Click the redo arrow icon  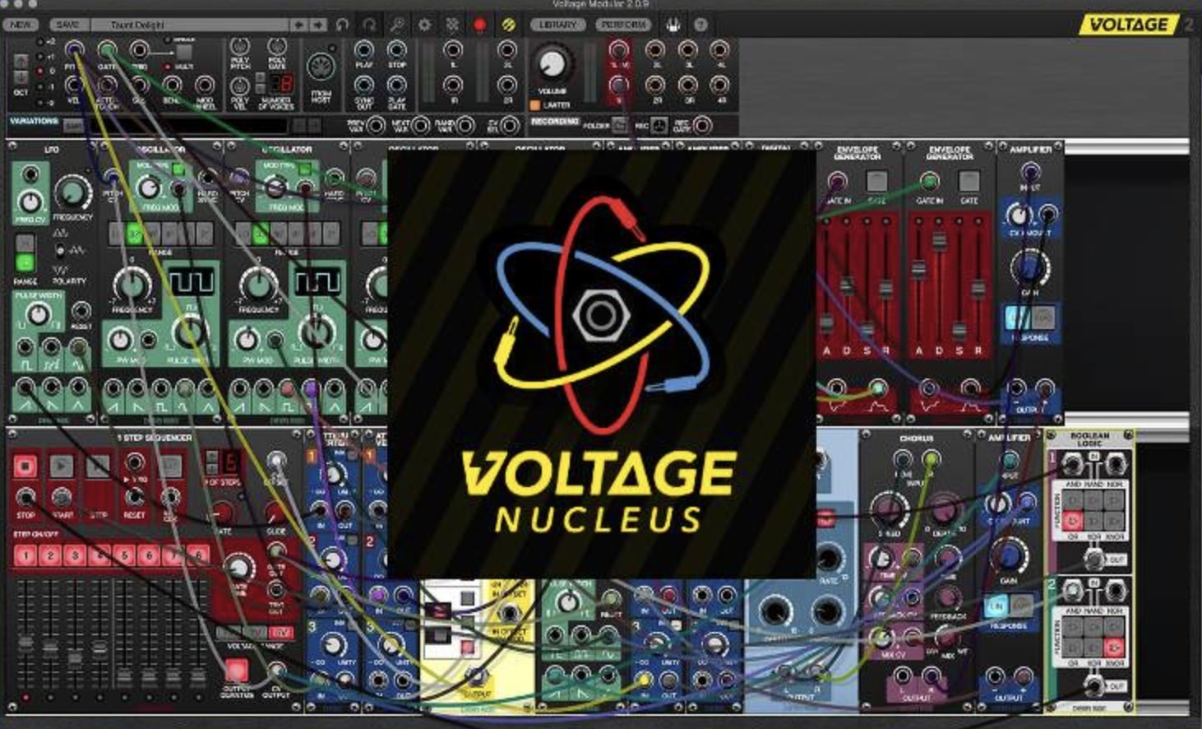coord(370,25)
